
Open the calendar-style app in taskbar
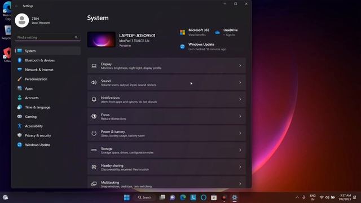(214, 197)
